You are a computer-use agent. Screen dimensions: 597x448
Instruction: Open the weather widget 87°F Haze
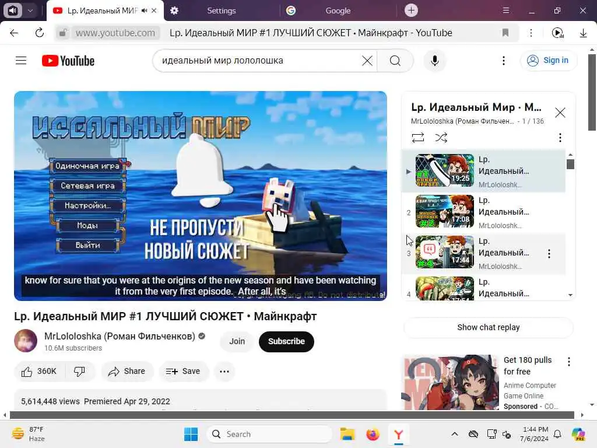coord(28,434)
